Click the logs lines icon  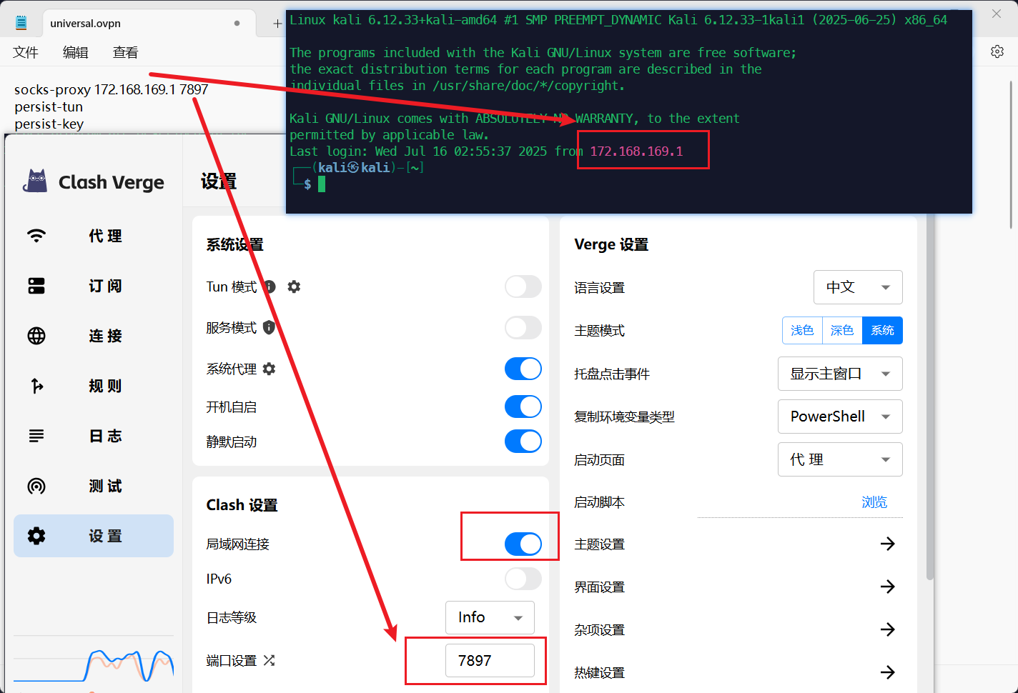(x=36, y=436)
